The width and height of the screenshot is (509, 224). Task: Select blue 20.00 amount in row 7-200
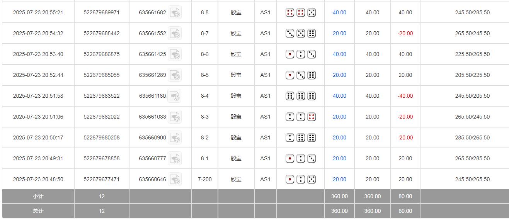[339, 180]
